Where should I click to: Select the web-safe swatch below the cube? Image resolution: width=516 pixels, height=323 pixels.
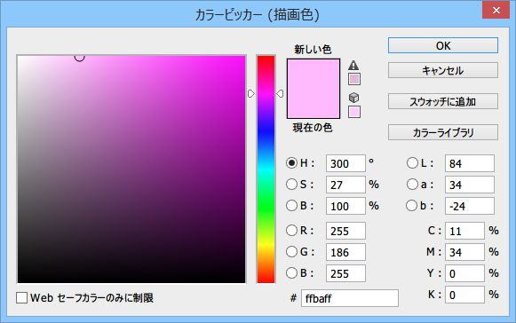tap(354, 112)
